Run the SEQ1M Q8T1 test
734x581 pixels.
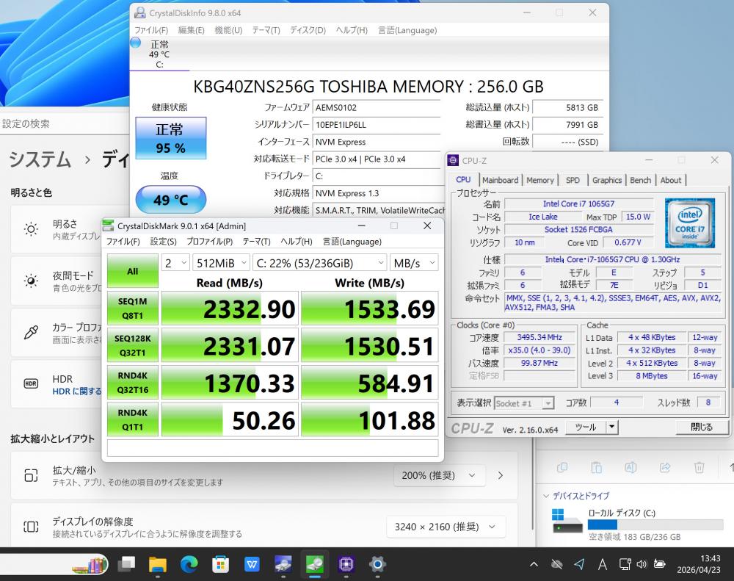132,309
